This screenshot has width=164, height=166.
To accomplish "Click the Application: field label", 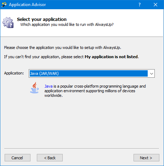I will 14,73.
